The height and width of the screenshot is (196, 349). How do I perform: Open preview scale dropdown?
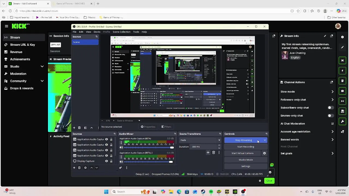[x=139, y=121]
